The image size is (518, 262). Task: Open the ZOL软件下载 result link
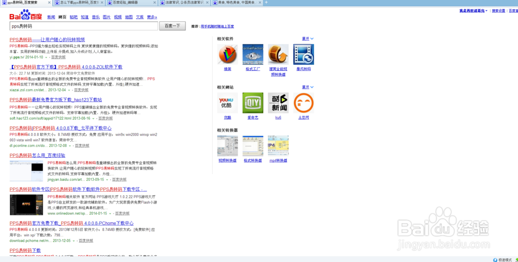pyautogui.click(x=66, y=67)
